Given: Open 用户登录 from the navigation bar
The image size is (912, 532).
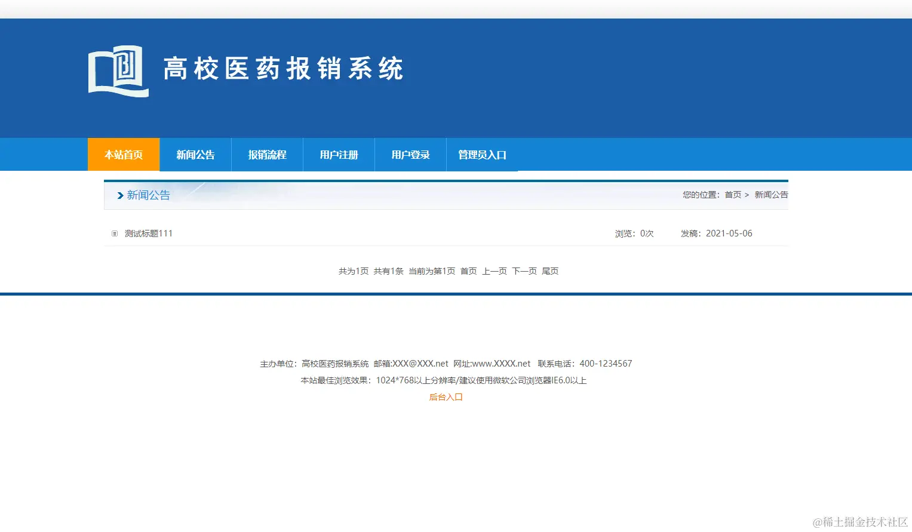Looking at the screenshot, I should pos(410,155).
